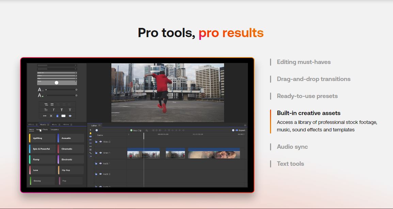Click the first clip on Video 1 track
This screenshot has height=209, width=393.
coord(143,153)
